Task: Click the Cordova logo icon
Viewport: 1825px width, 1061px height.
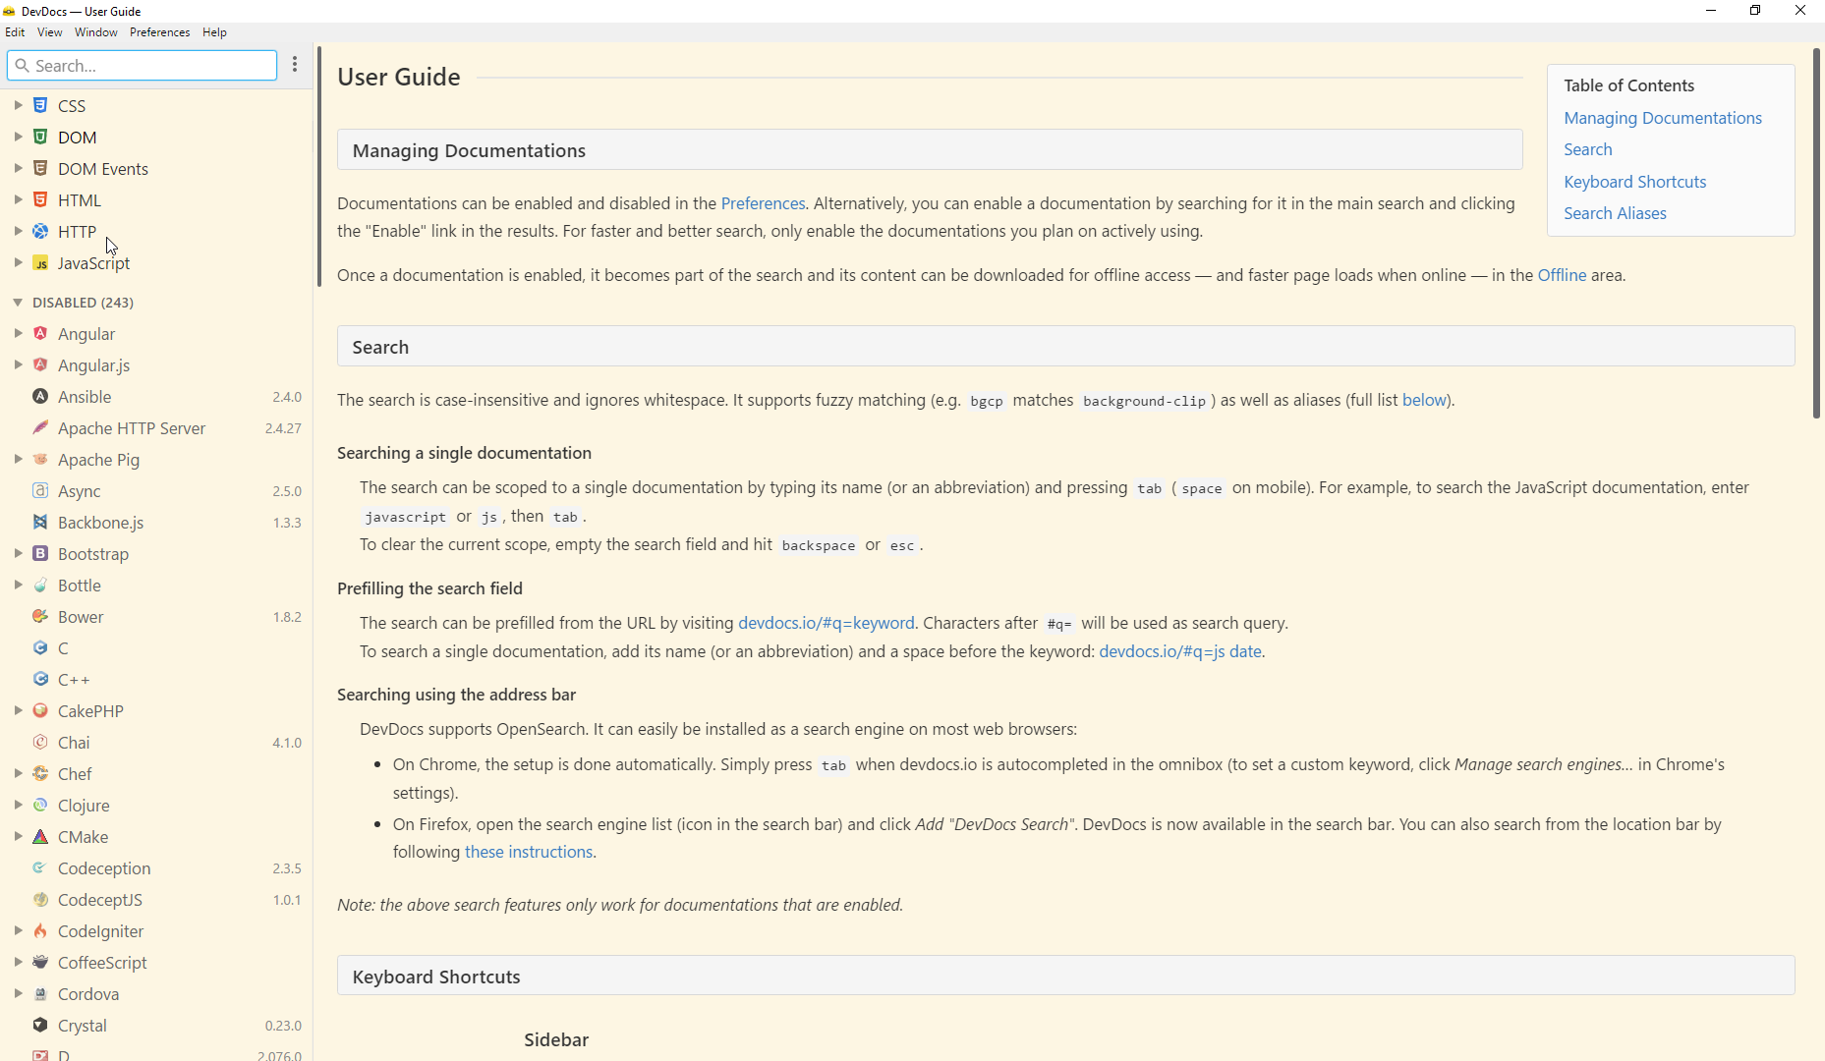Action: (40, 993)
